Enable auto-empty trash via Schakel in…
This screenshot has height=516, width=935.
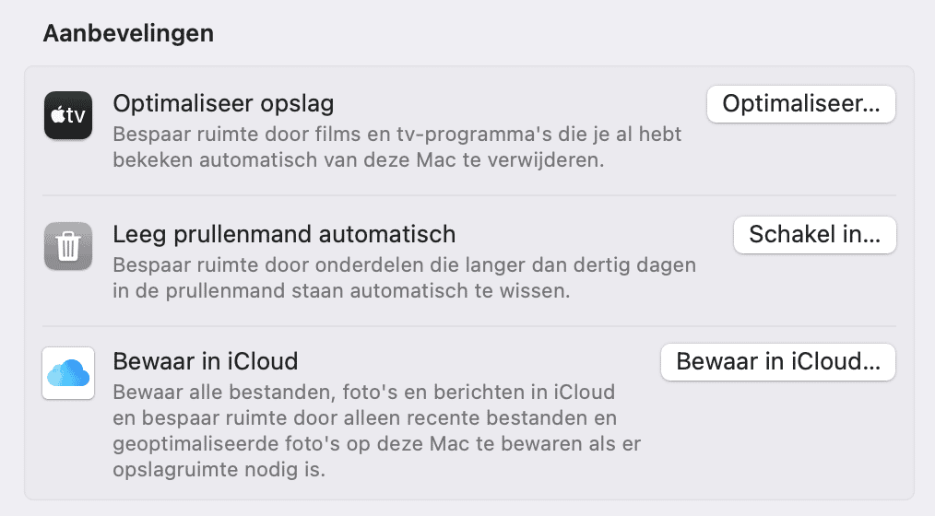coord(814,235)
